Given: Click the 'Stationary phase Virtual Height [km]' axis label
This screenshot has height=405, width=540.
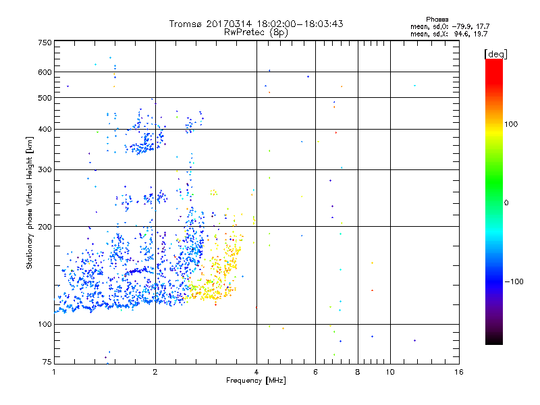Looking at the screenshot, I should coord(30,203).
